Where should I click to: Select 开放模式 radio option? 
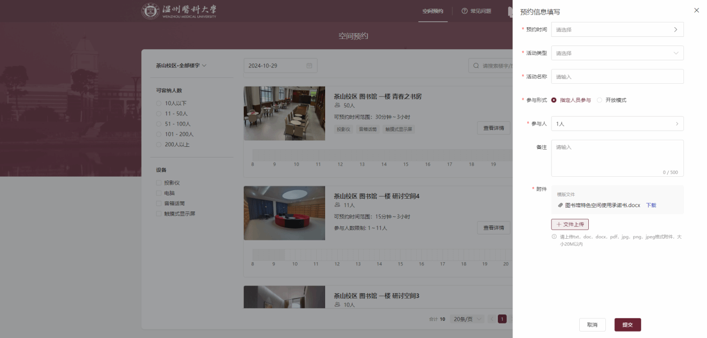click(611, 100)
